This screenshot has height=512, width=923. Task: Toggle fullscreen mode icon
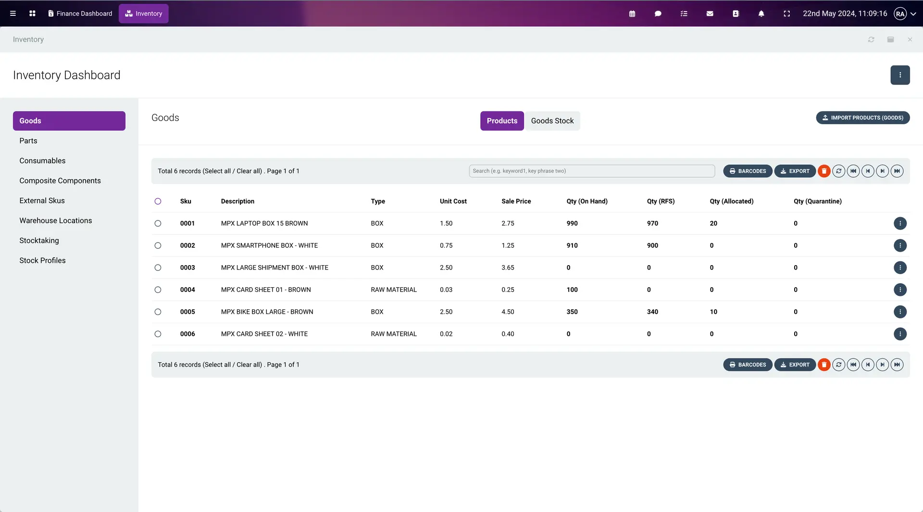(787, 13)
